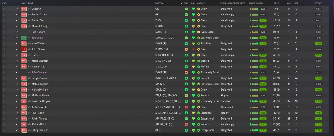Click Julián Álvarez's Exceptional morale icon
The width and height of the screenshot is (334, 136).
pos(199,119)
